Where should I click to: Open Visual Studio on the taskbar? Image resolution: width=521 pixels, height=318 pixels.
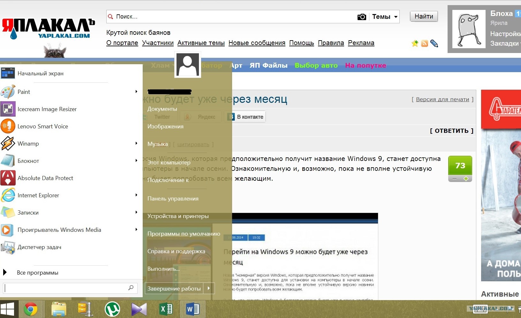coord(139,309)
